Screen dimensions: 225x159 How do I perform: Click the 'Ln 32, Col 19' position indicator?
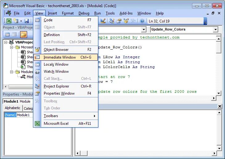point(175,21)
